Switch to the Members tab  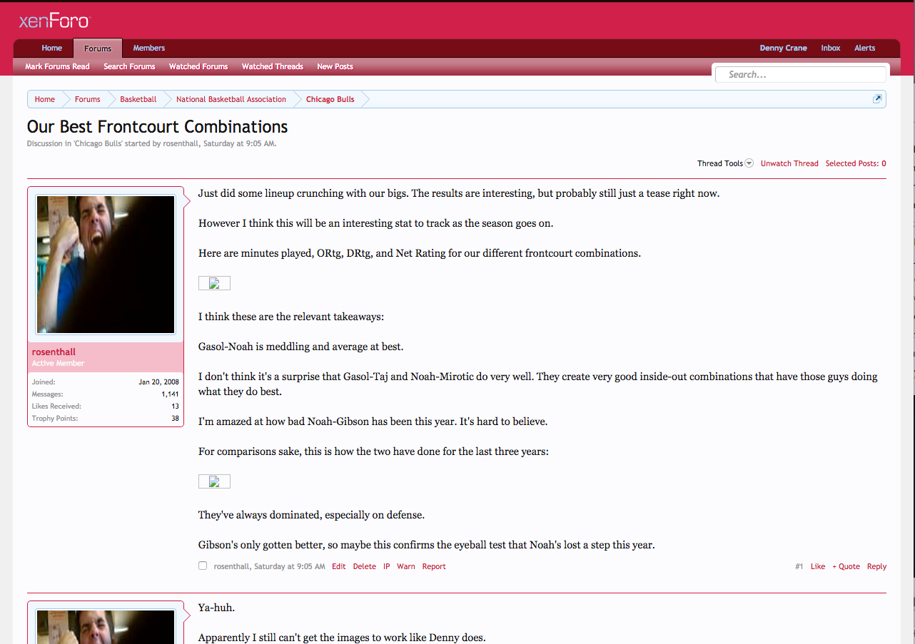[x=148, y=48]
